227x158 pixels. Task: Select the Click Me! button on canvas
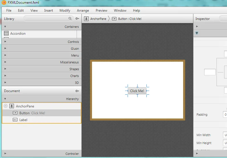point(137,91)
